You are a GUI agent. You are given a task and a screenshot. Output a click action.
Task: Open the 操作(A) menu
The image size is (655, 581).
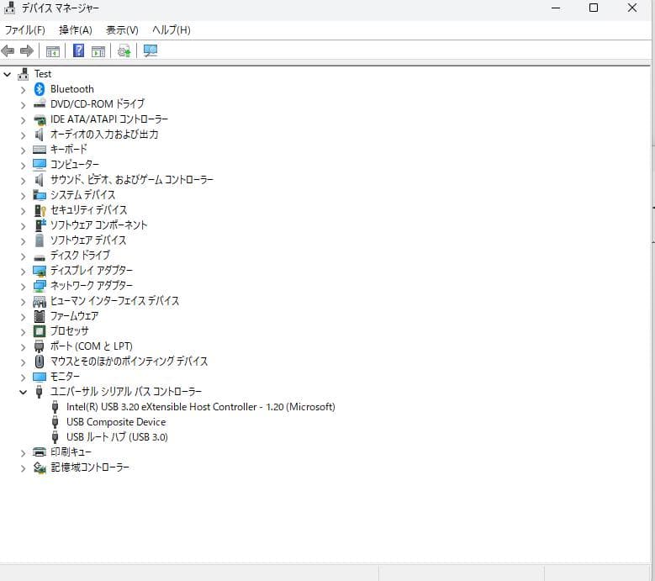pyautogui.click(x=75, y=30)
